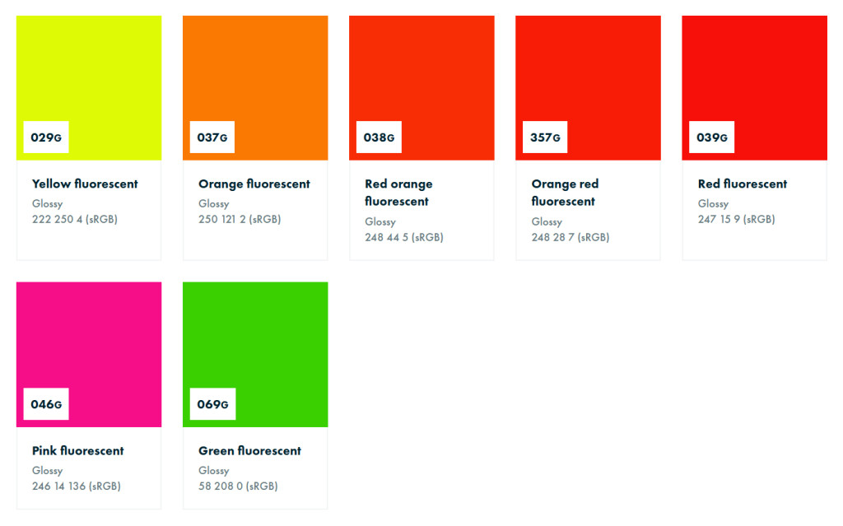Select the 046G code badge
The width and height of the screenshot is (843, 526).
(46, 404)
